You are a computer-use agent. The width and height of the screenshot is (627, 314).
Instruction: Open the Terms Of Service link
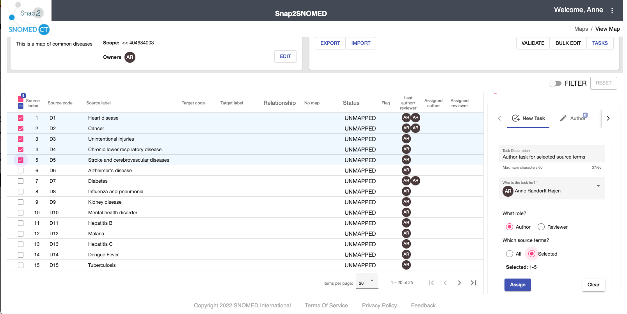click(x=326, y=305)
